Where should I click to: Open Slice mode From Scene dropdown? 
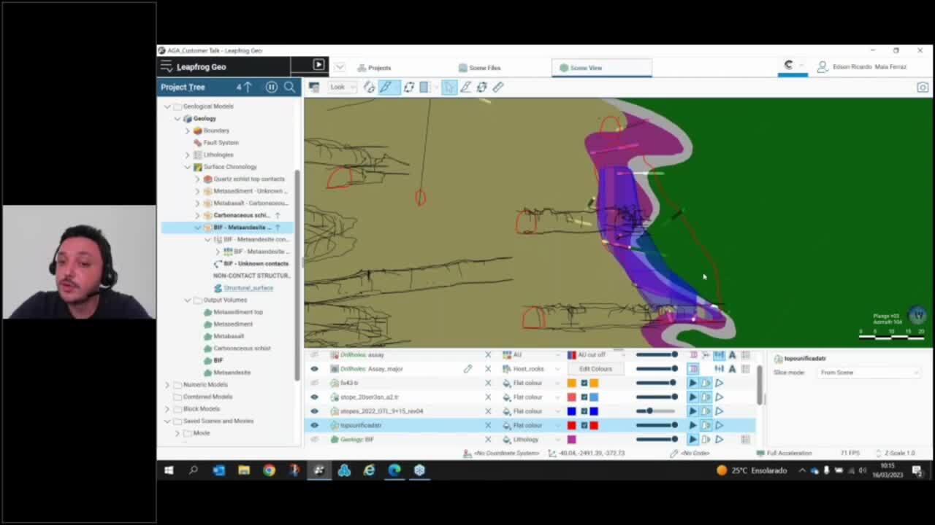point(869,373)
